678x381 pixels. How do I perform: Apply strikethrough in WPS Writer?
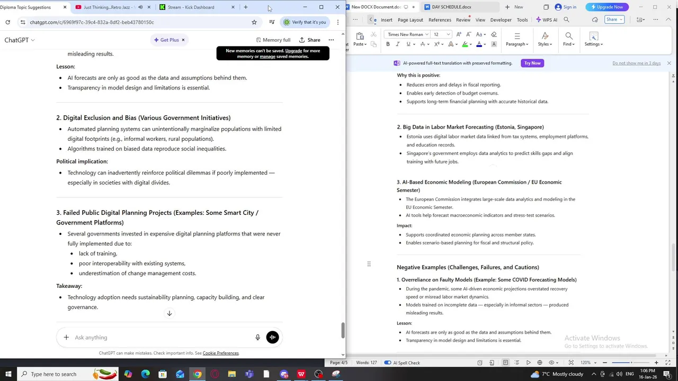(x=422, y=44)
